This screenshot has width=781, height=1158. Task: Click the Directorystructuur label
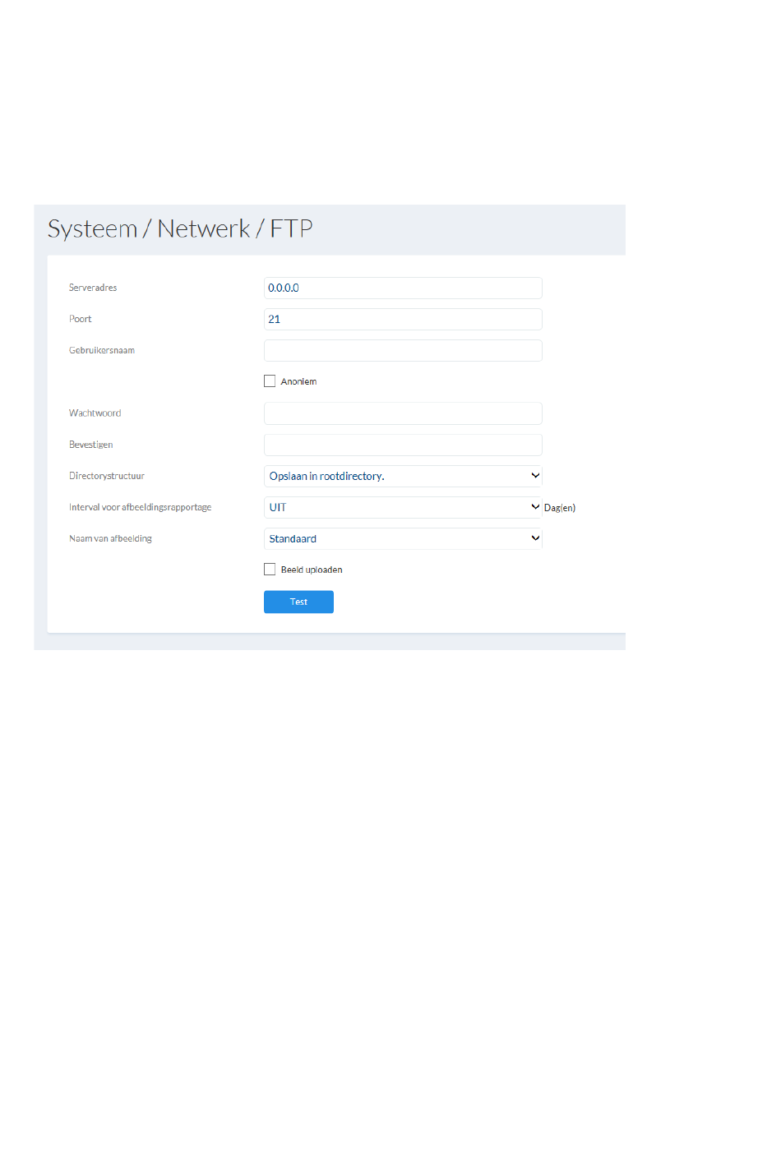(107, 476)
